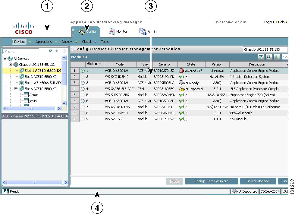Click the Do Not Manage button
Viewport: 295px width, 214px height.
click(x=258, y=181)
